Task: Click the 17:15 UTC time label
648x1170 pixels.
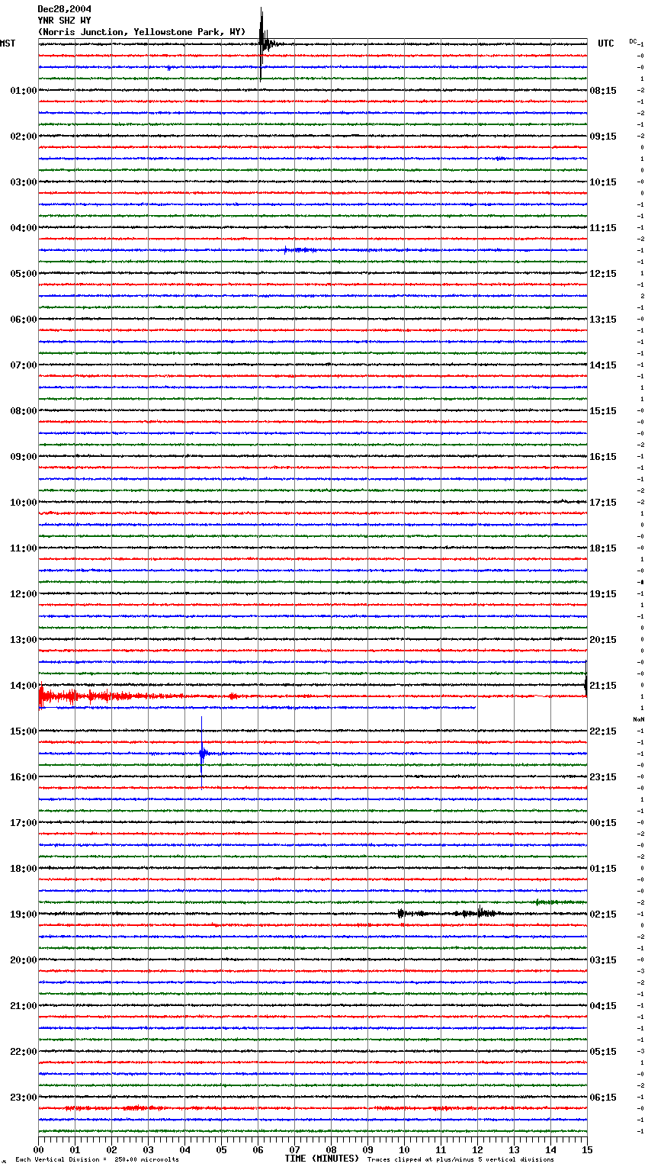Action: click(x=603, y=503)
